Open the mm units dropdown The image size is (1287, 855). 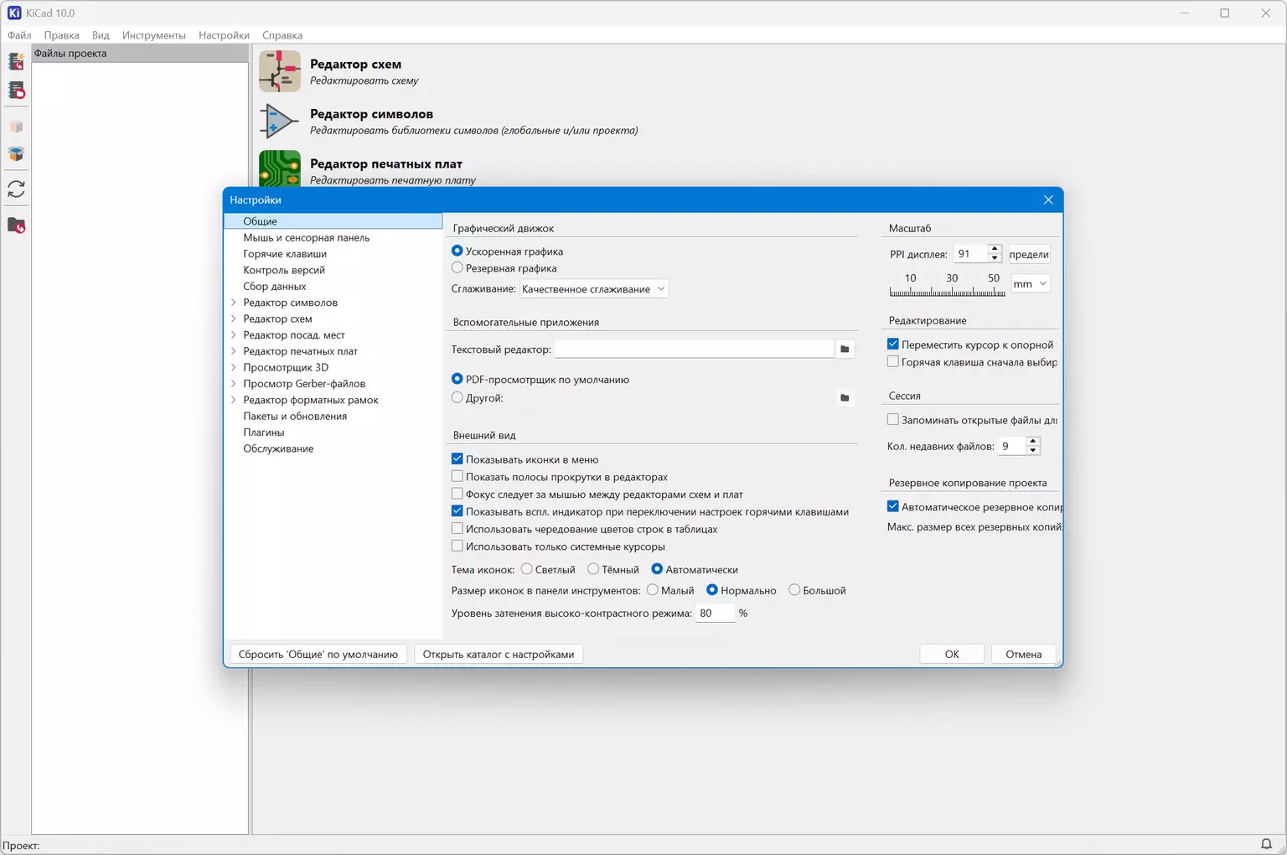click(x=1030, y=284)
